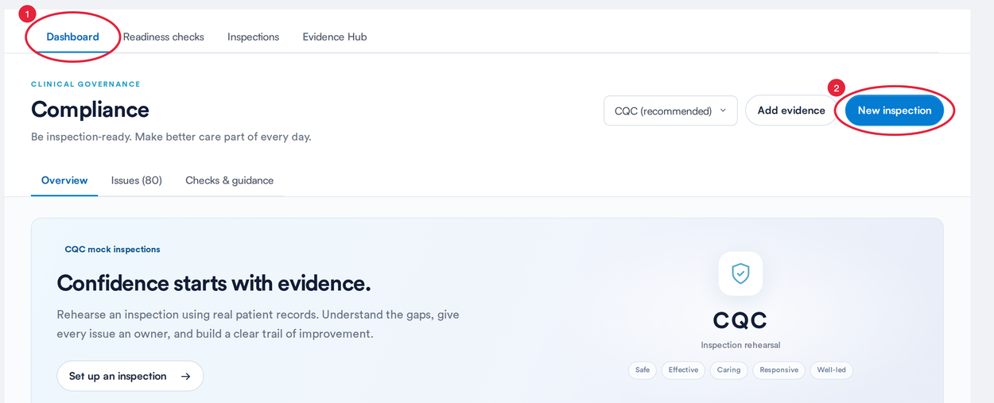Open the Evidence Hub tab
Screen dimensions: 994x403
tap(335, 37)
